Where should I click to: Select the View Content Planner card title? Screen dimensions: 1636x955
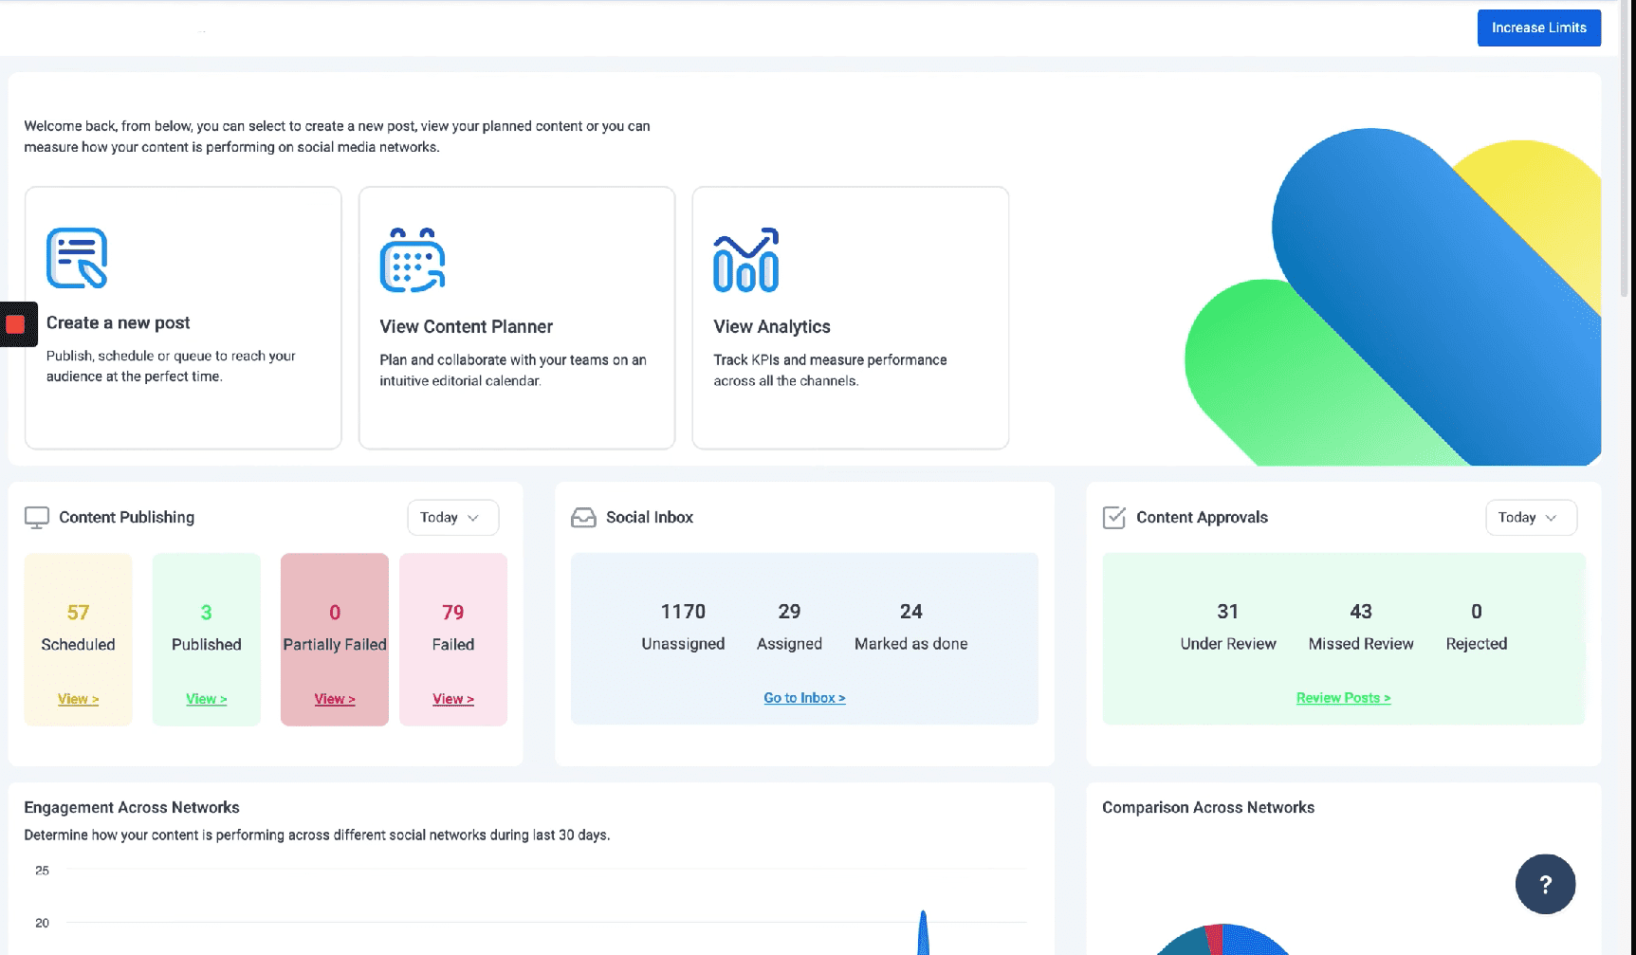pos(466,326)
